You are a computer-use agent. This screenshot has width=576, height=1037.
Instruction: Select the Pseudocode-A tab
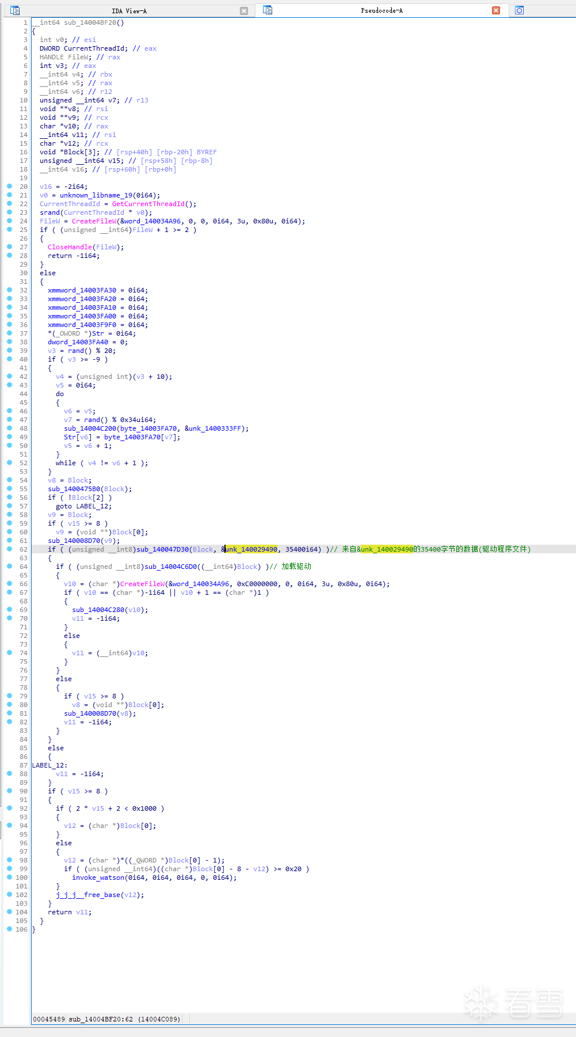(x=382, y=10)
